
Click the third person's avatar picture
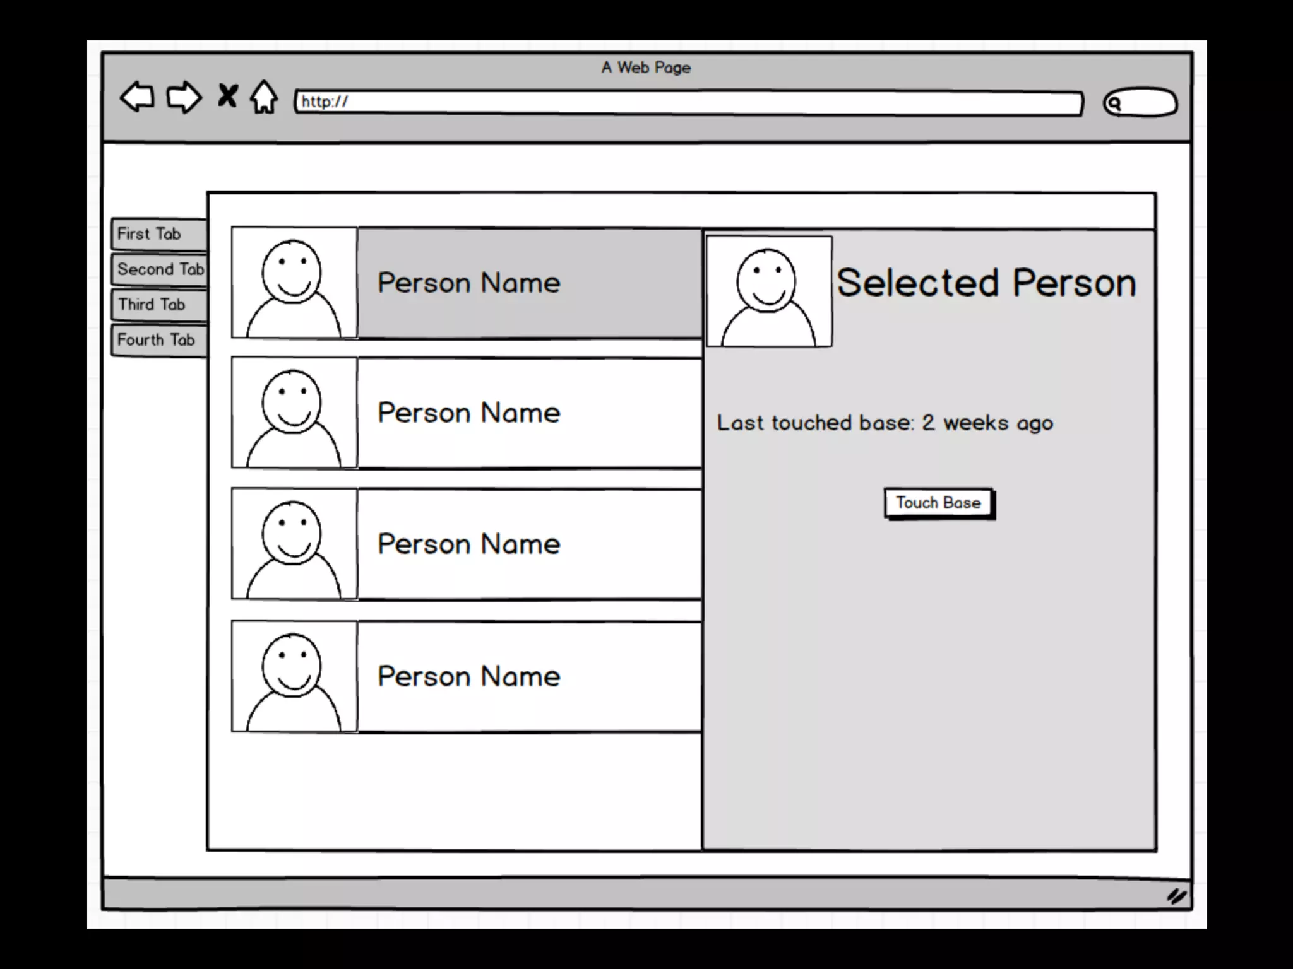coord(294,544)
